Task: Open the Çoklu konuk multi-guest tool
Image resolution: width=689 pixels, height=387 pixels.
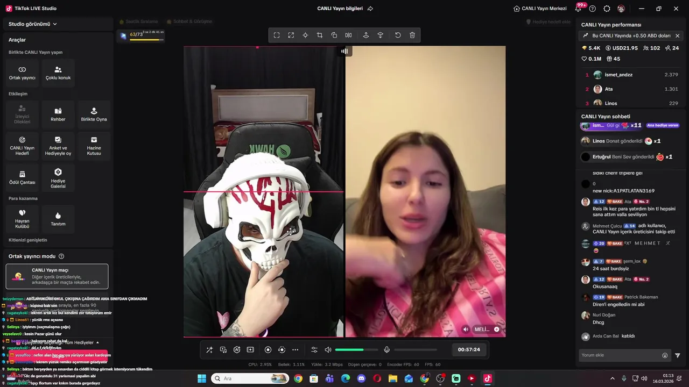Action: pos(58,73)
